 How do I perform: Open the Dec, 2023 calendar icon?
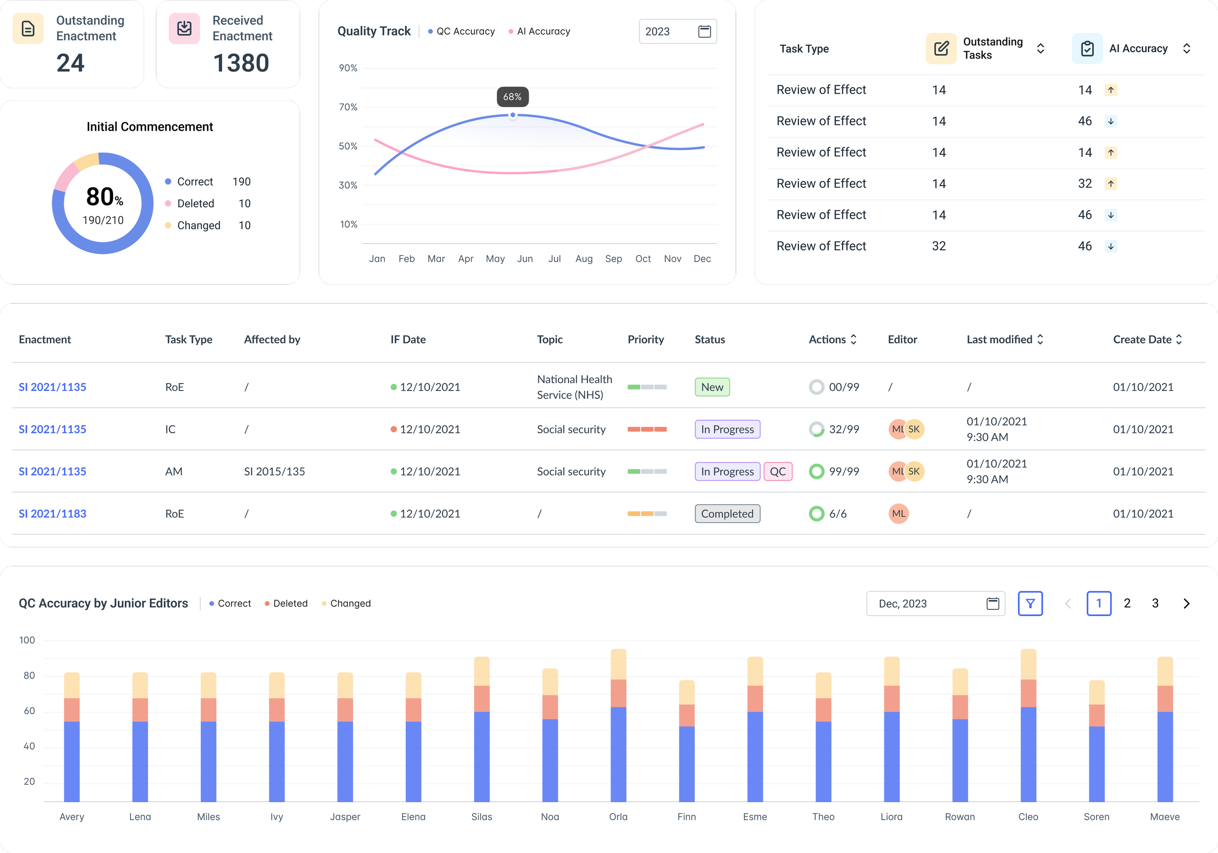coord(992,603)
